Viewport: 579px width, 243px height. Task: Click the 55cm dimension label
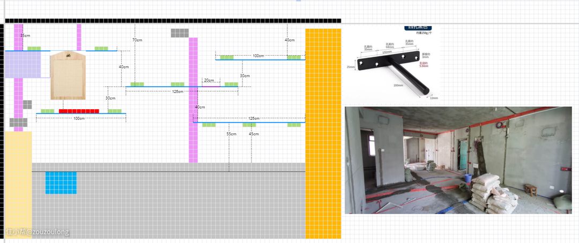pyautogui.click(x=231, y=134)
